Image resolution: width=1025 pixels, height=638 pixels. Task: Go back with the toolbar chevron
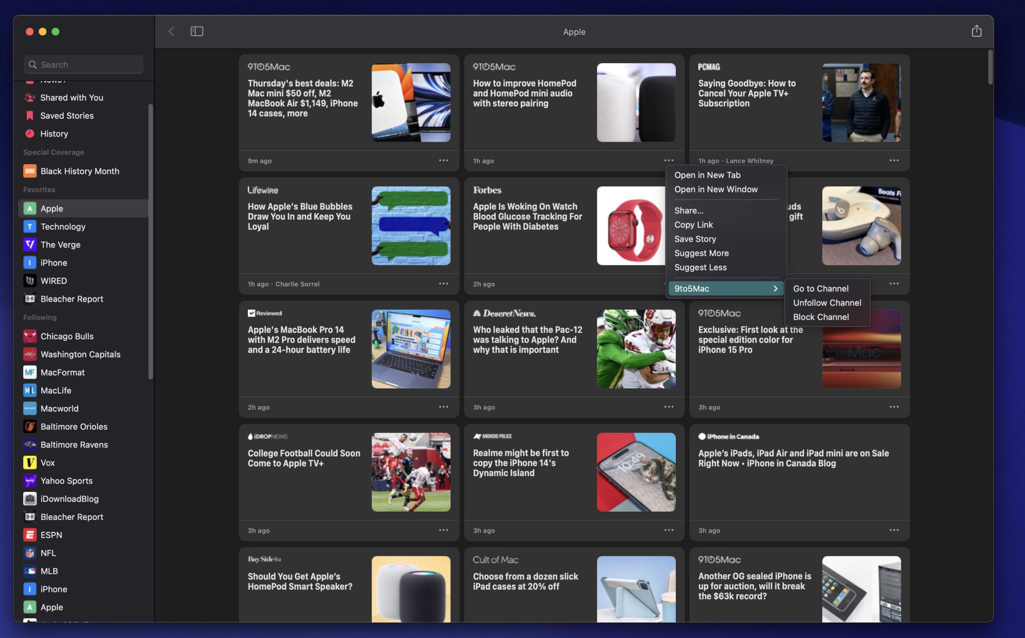tap(171, 31)
